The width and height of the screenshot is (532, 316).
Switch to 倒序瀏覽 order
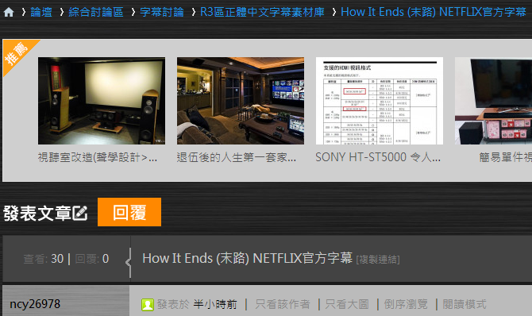click(406, 304)
